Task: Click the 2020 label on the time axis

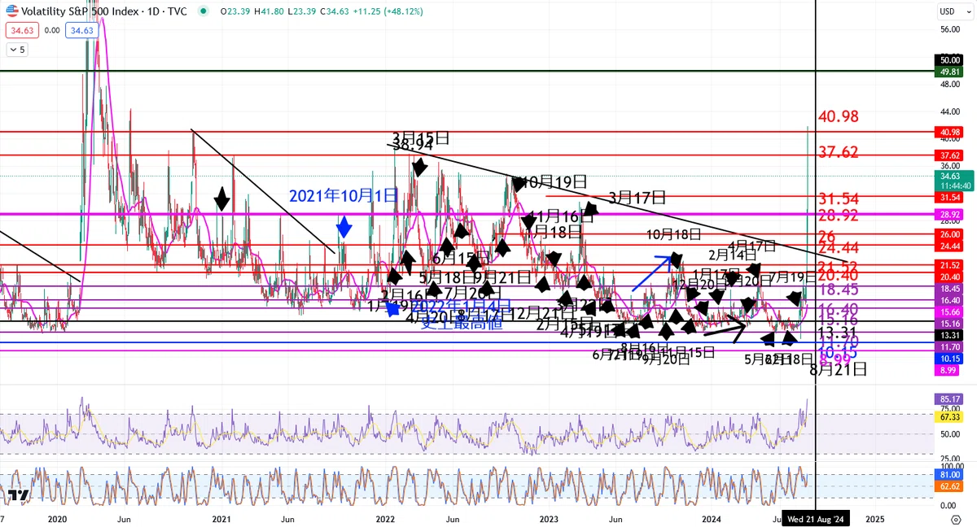Action: [57, 518]
